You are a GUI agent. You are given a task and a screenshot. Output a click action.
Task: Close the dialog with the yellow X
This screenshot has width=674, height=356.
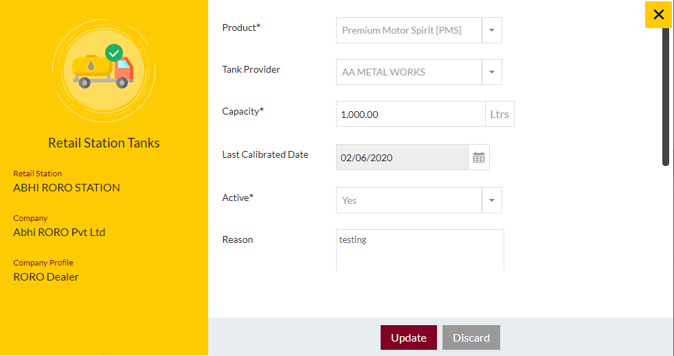coord(658,14)
